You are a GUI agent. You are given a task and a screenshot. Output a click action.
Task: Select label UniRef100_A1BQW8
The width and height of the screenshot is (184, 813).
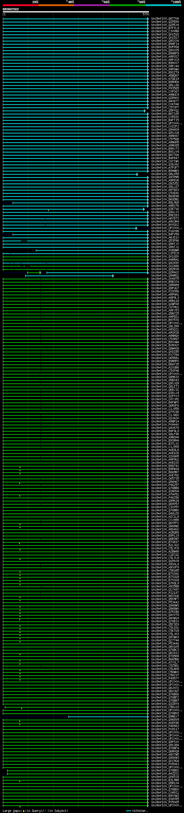(x=165, y=250)
